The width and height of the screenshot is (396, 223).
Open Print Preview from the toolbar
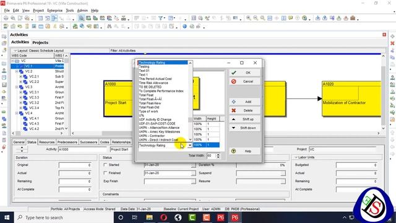tap(12, 18)
